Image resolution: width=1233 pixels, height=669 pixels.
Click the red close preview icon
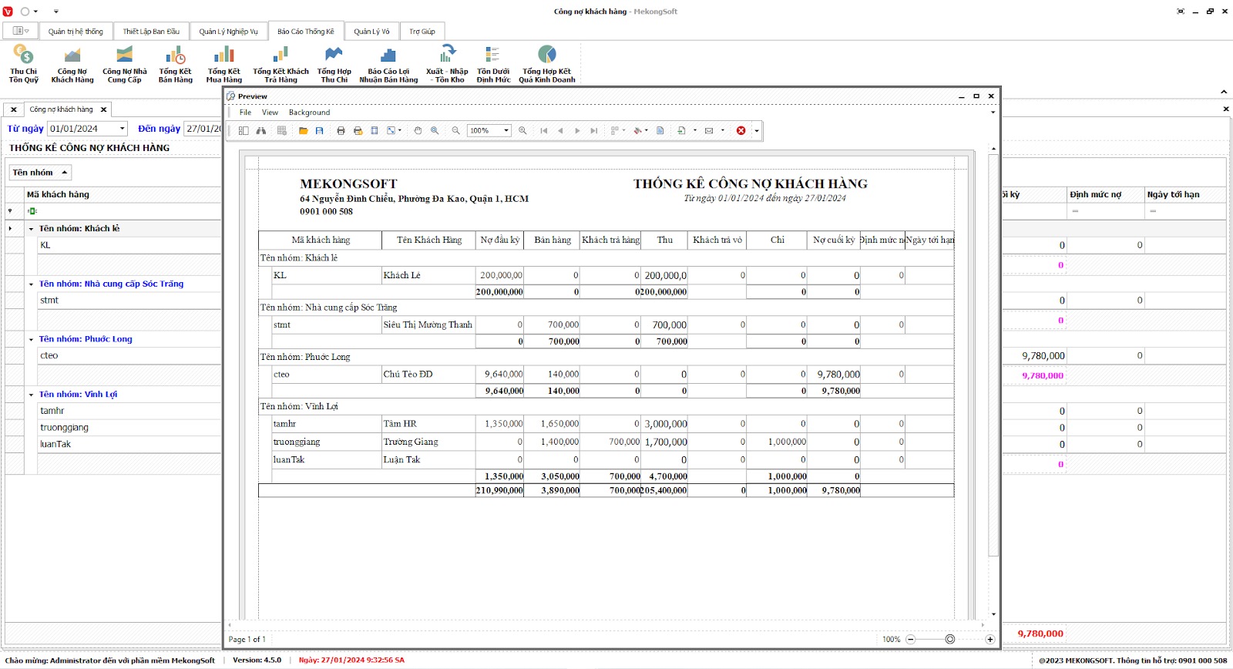tap(741, 131)
